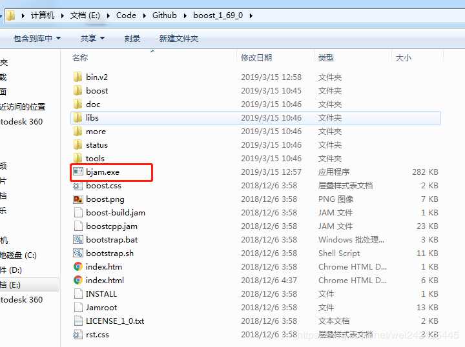Select the doc folder icon
465x347 pixels.
click(x=77, y=104)
